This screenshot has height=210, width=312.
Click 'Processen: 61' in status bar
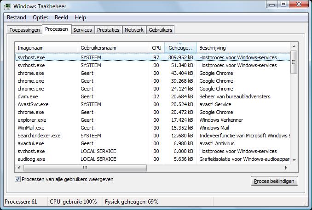(x=21, y=202)
